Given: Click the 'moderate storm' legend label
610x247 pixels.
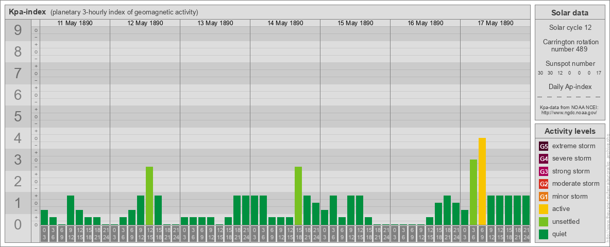Looking at the screenshot, I should (x=576, y=183).
